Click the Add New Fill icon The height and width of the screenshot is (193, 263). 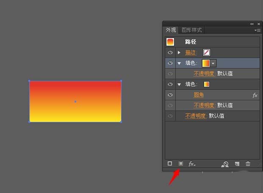click(x=181, y=163)
